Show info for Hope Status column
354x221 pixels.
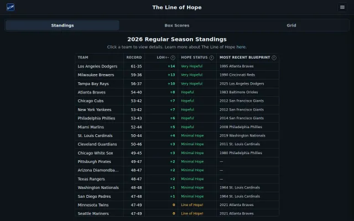pyautogui.click(x=211, y=57)
